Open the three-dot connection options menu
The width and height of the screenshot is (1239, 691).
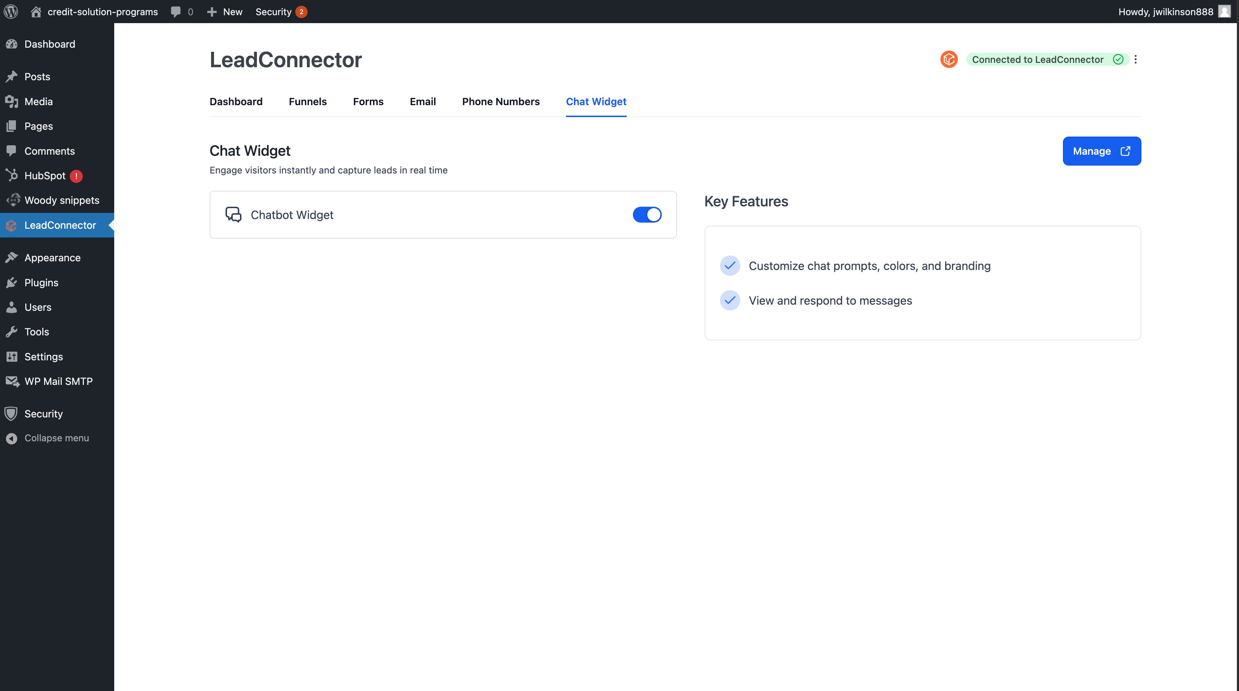pyautogui.click(x=1135, y=59)
